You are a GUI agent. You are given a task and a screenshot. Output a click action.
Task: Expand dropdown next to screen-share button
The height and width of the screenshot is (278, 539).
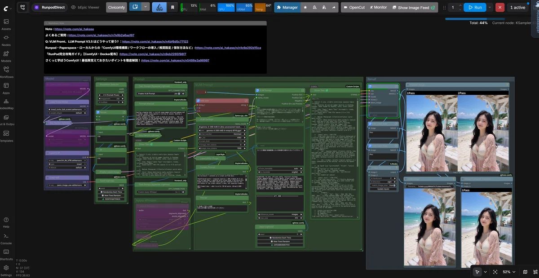pos(146,7)
